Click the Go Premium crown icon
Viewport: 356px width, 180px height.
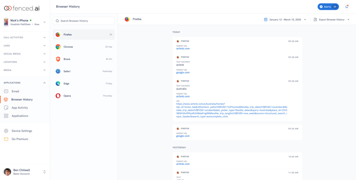click(6, 139)
